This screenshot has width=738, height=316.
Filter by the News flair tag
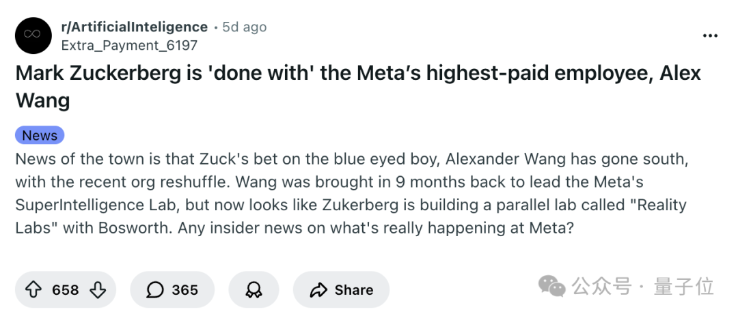(x=40, y=135)
